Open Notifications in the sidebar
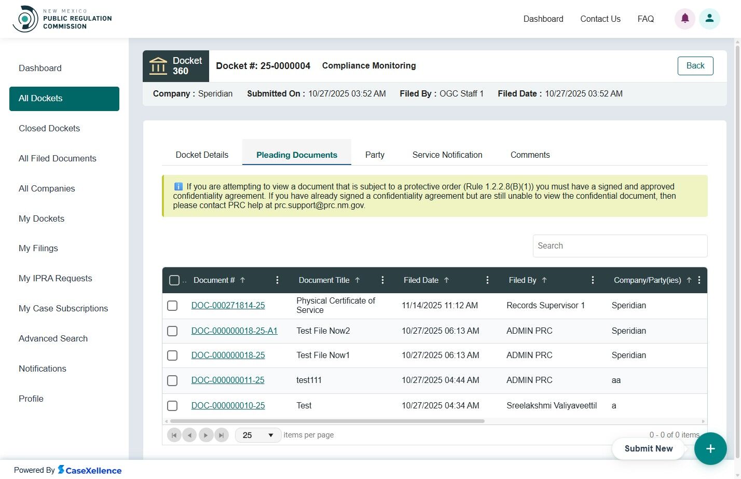 click(x=64, y=368)
